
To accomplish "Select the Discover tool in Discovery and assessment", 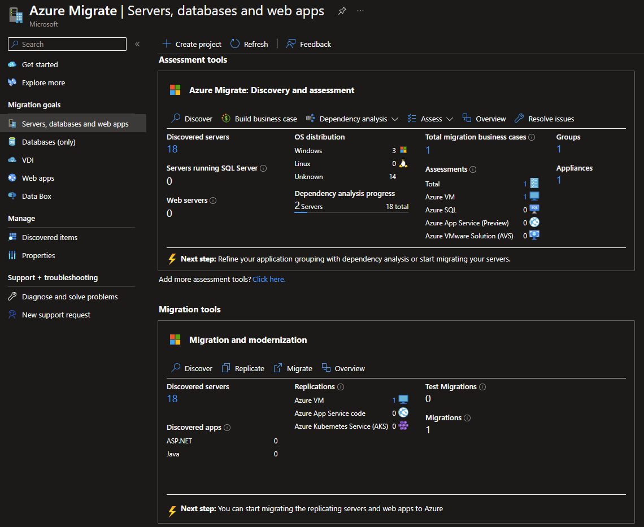I will (192, 119).
